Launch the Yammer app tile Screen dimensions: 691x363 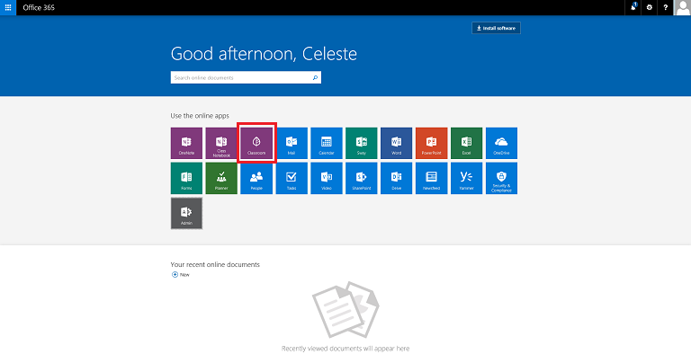pos(466,178)
